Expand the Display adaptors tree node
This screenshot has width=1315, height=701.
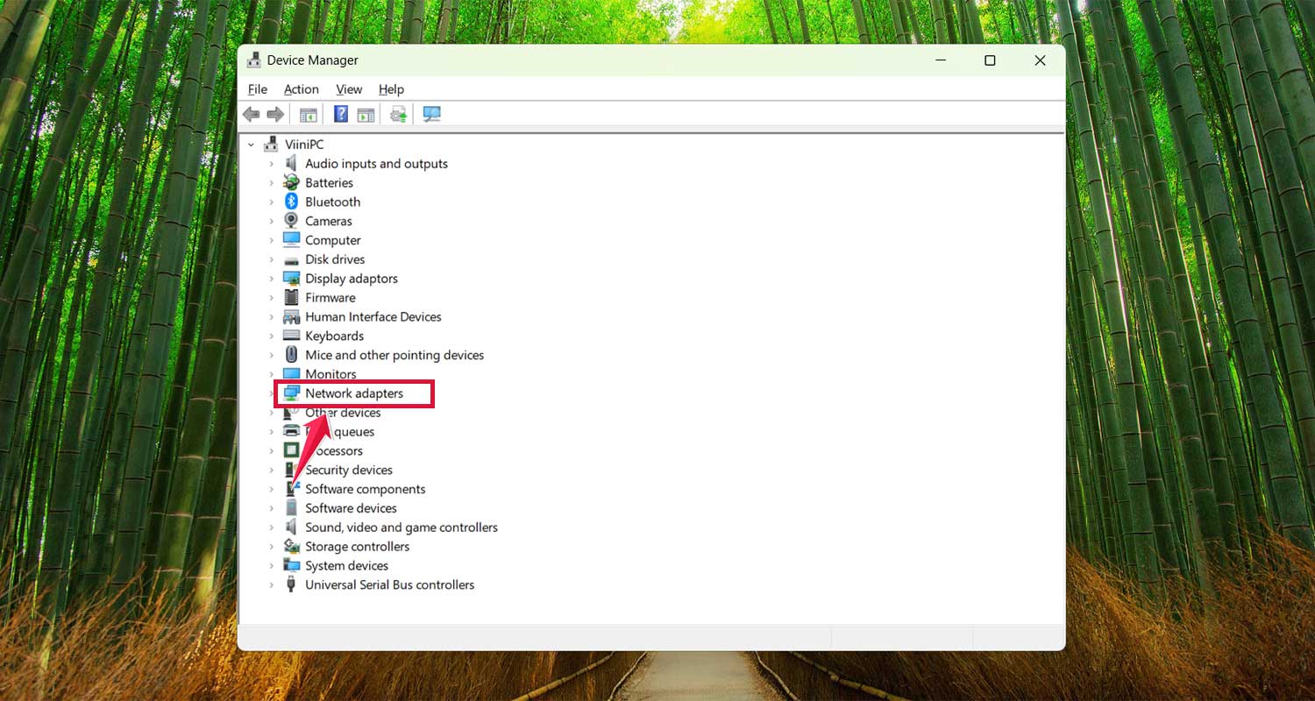click(x=271, y=278)
